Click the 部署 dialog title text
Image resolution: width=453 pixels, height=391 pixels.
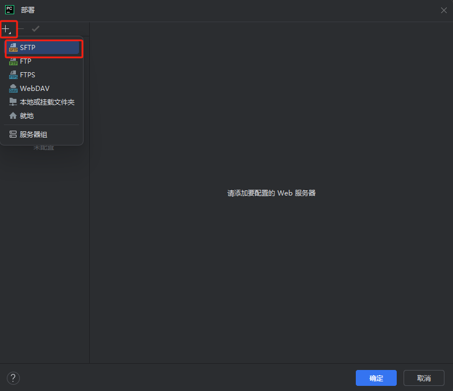(x=28, y=10)
